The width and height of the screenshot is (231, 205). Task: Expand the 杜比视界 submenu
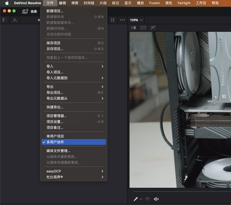coord(73,177)
